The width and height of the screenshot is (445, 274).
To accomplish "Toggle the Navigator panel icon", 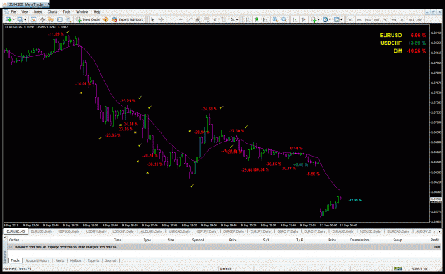I will click(x=51, y=20).
